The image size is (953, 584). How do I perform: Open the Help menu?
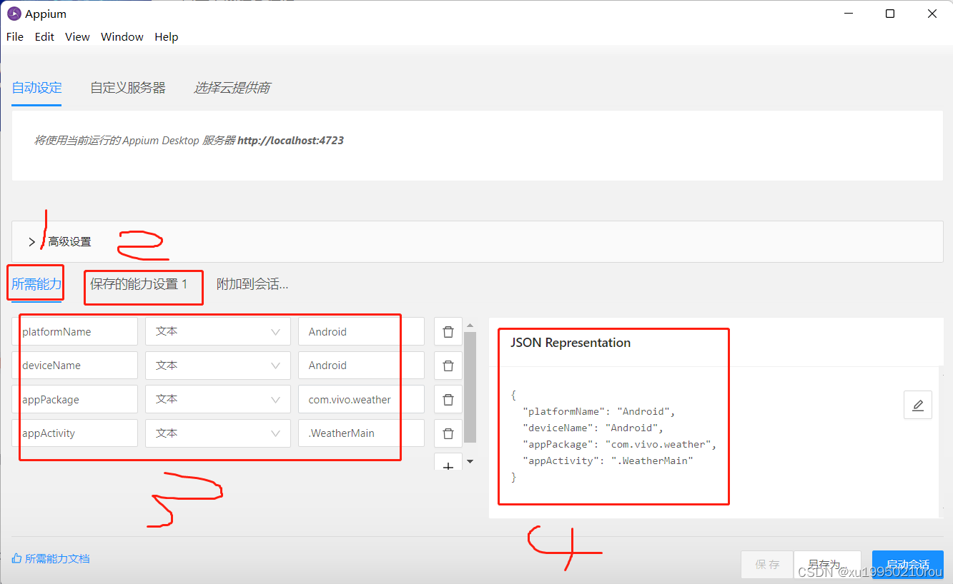click(x=167, y=37)
